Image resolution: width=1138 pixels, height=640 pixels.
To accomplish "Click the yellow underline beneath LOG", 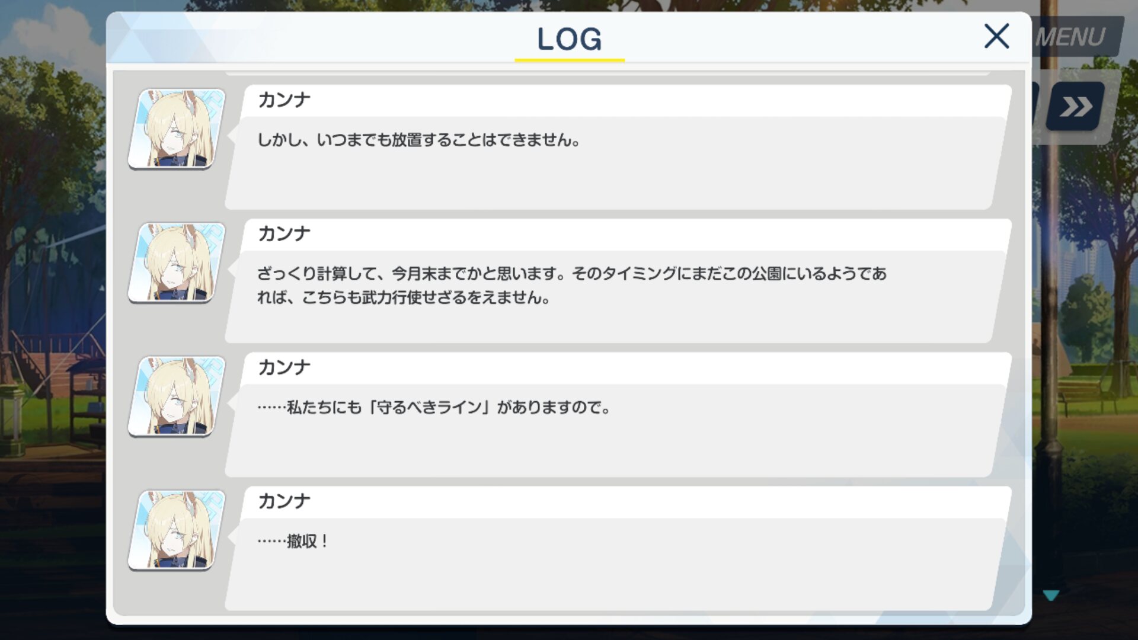I will pos(570,60).
